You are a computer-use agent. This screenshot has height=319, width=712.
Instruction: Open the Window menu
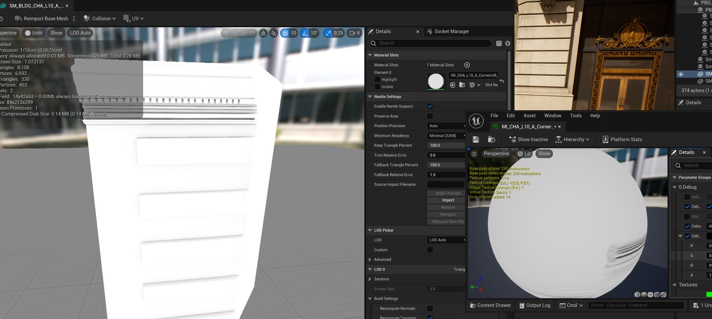click(553, 116)
